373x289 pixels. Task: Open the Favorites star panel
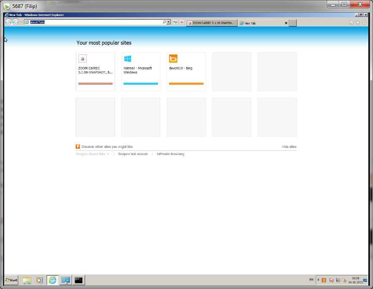[357, 22]
